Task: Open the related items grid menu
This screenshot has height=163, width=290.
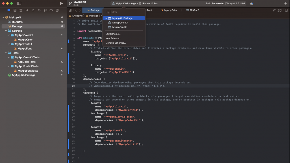Action: coord(70,10)
